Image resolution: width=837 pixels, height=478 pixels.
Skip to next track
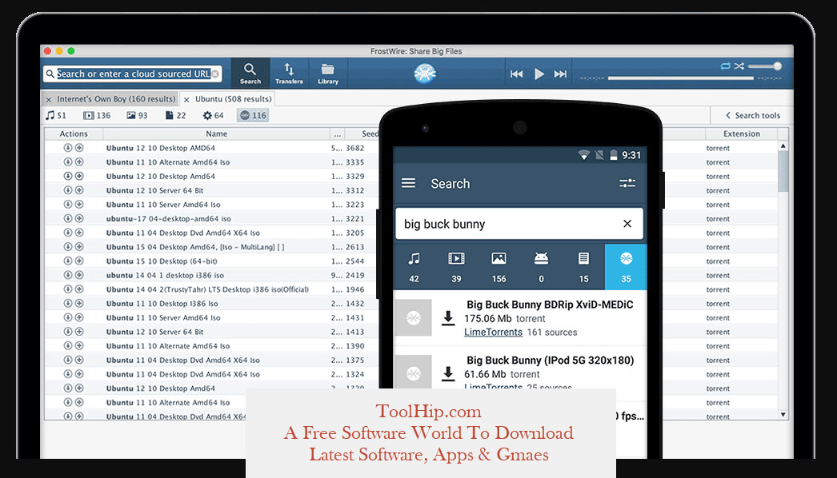click(560, 74)
